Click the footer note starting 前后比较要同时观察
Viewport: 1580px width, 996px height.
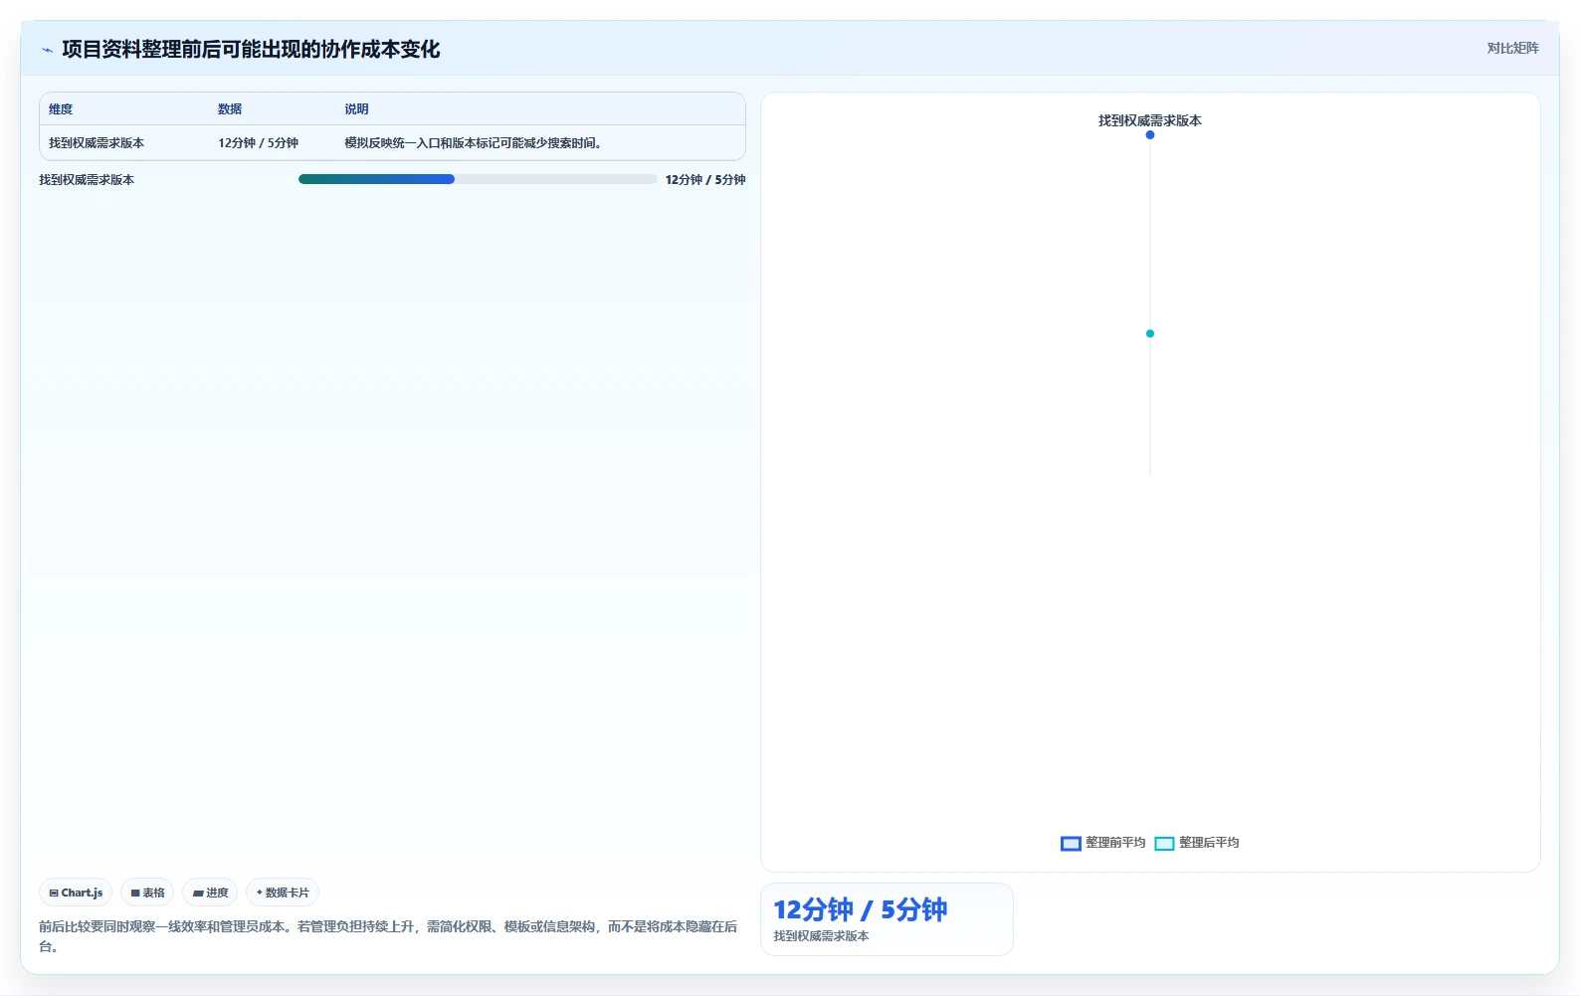point(388,936)
